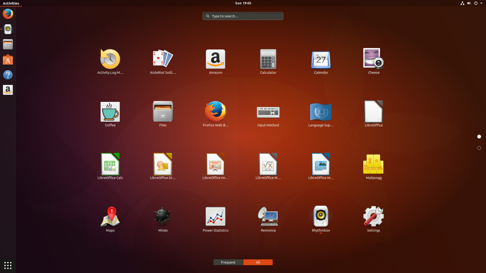Image resolution: width=486 pixels, height=273 pixels.
Task: Open Activity Log Manager app
Action: 110,61
